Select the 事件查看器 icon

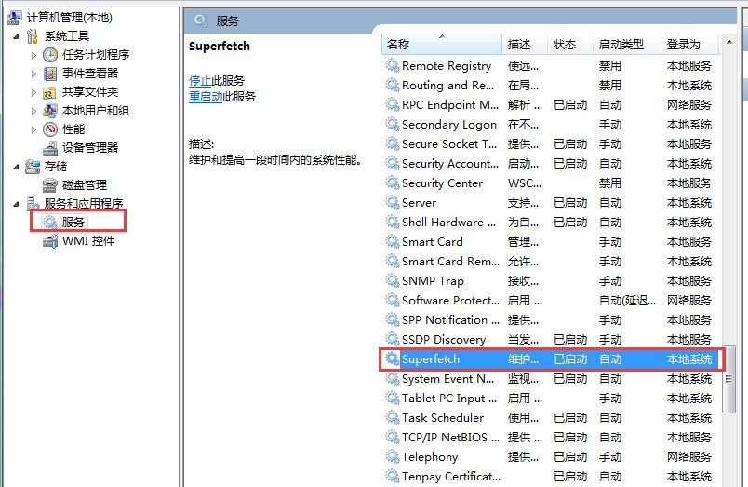point(50,73)
